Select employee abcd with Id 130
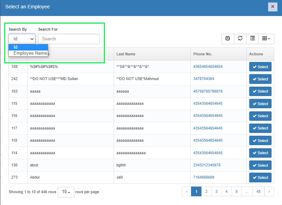The width and height of the screenshot is (282, 205). pos(260,165)
